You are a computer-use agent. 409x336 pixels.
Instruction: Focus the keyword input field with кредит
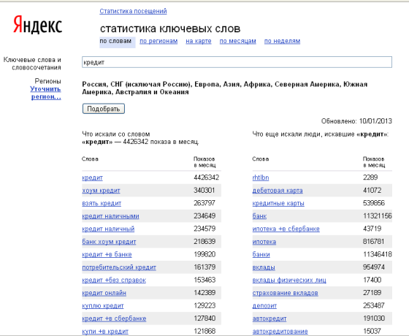click(x=237, y=62)
